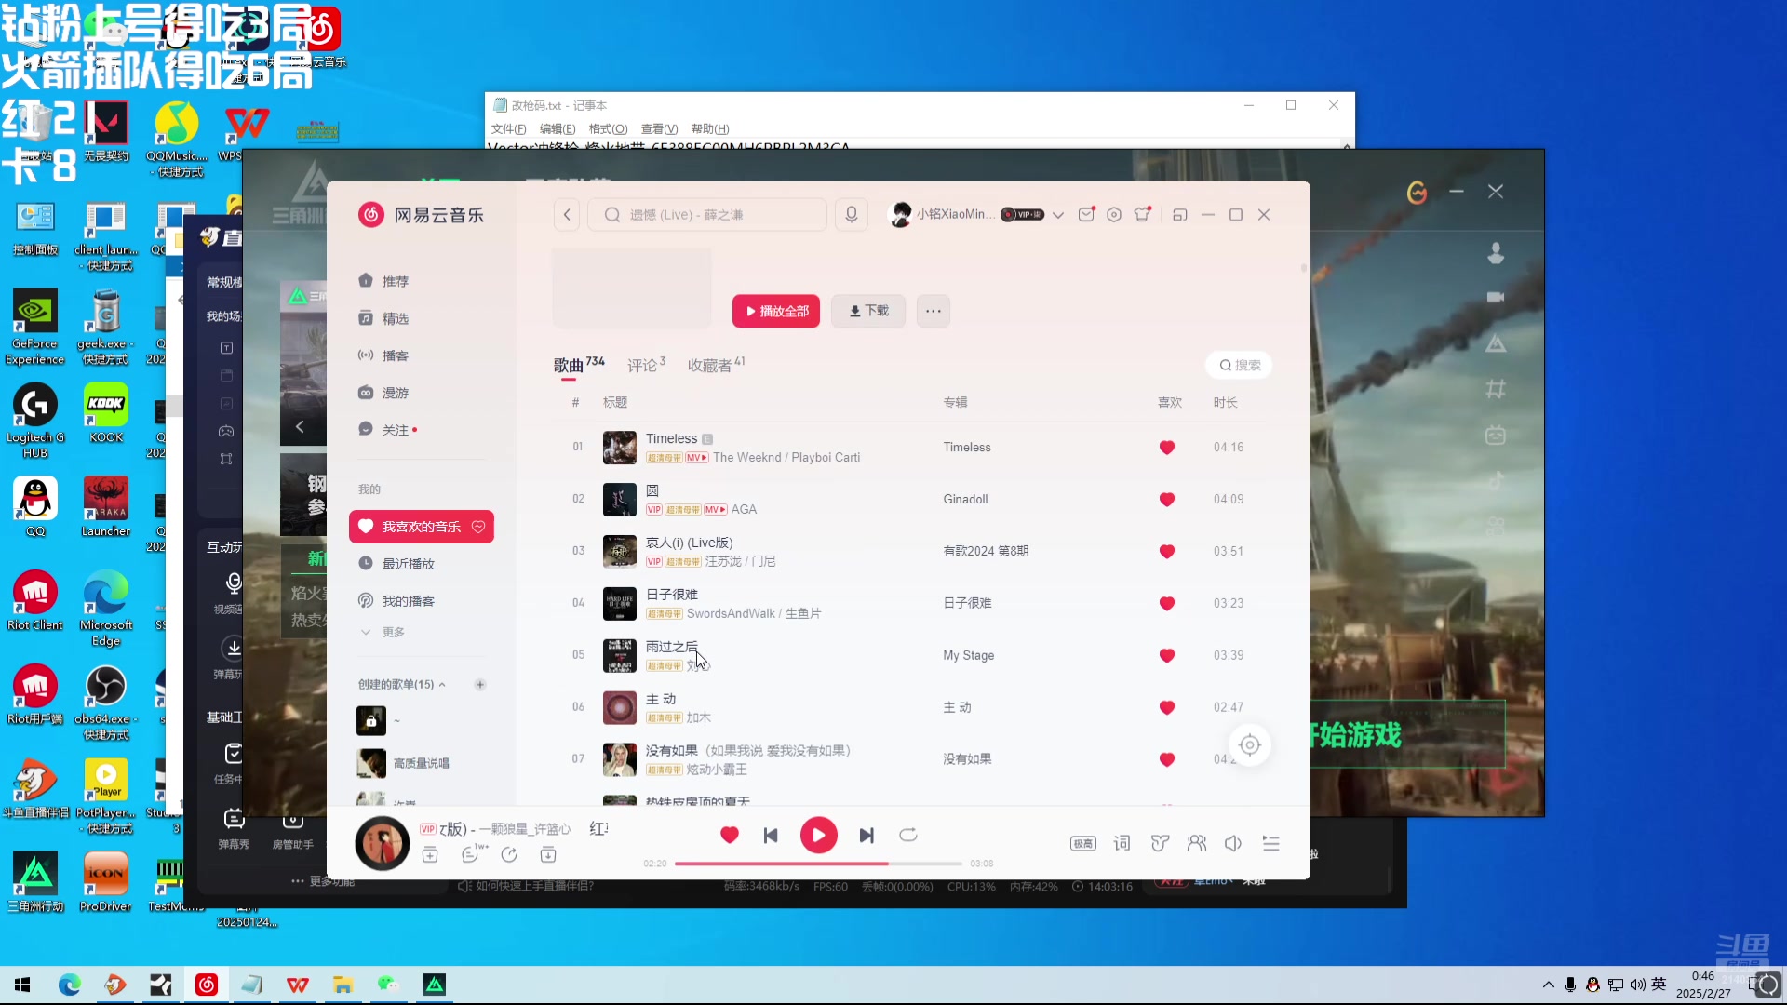This screenshot has height=1005, width=1787.
Task: Add a new playlist with plus icon
Action: point(480,685)
